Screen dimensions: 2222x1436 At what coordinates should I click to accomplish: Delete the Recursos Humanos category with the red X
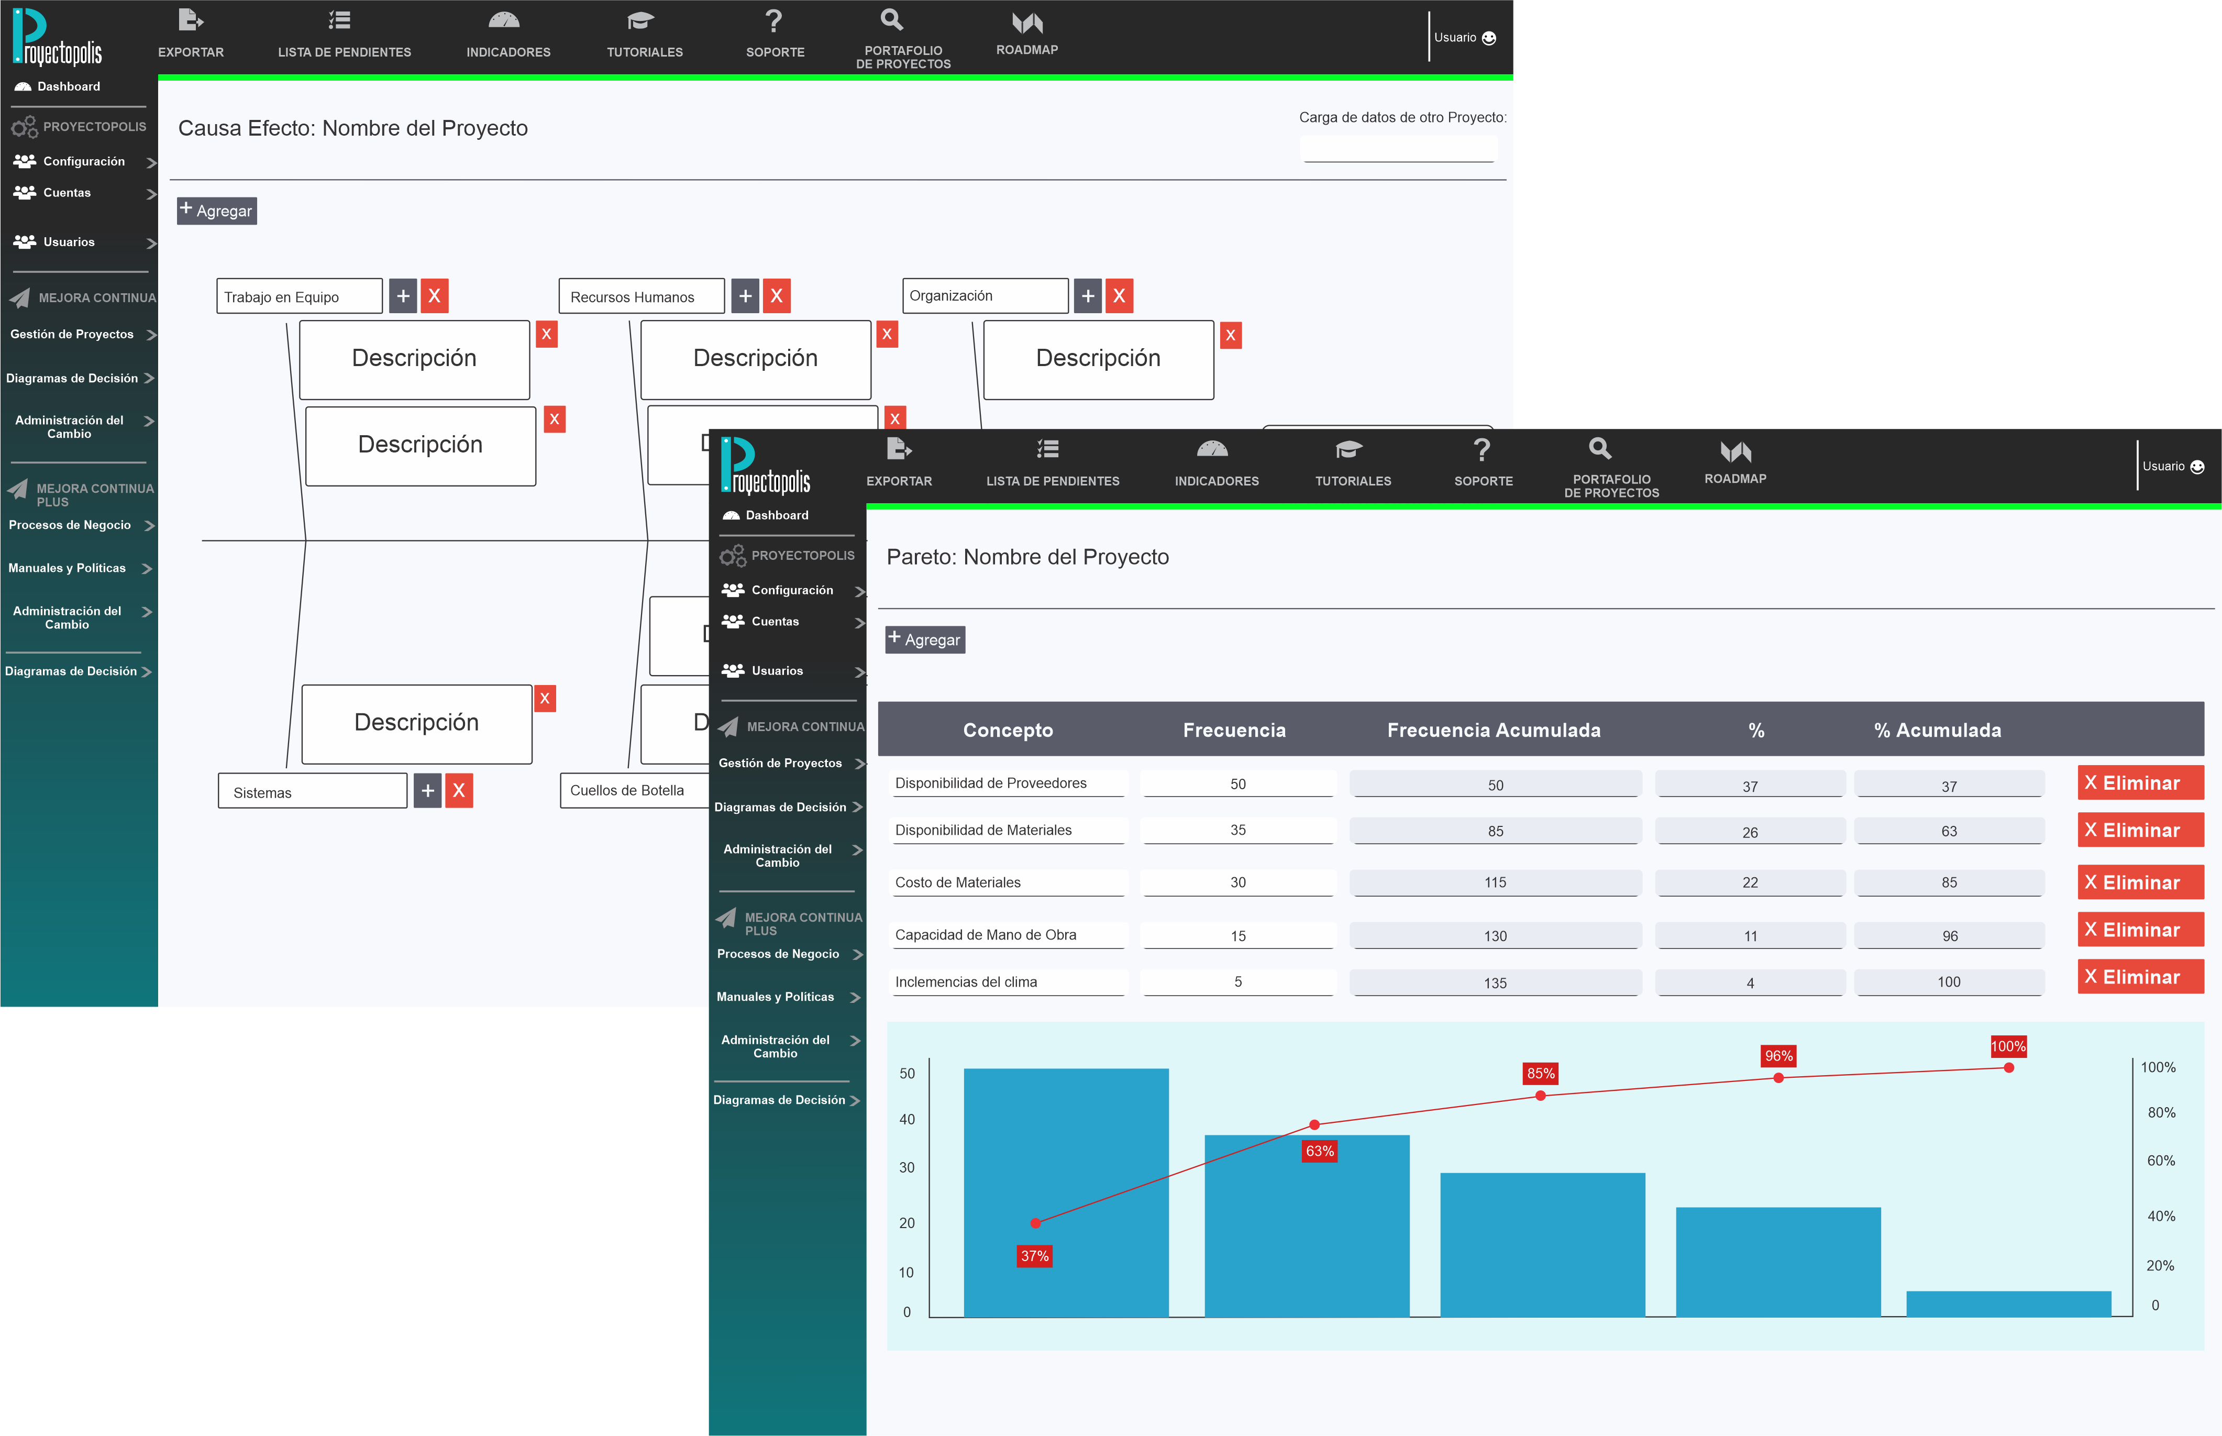click(776, 296)
